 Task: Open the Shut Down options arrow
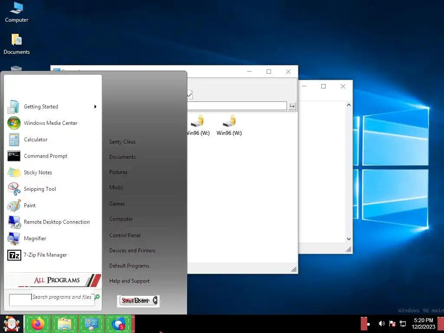click(x=155, y=300)
